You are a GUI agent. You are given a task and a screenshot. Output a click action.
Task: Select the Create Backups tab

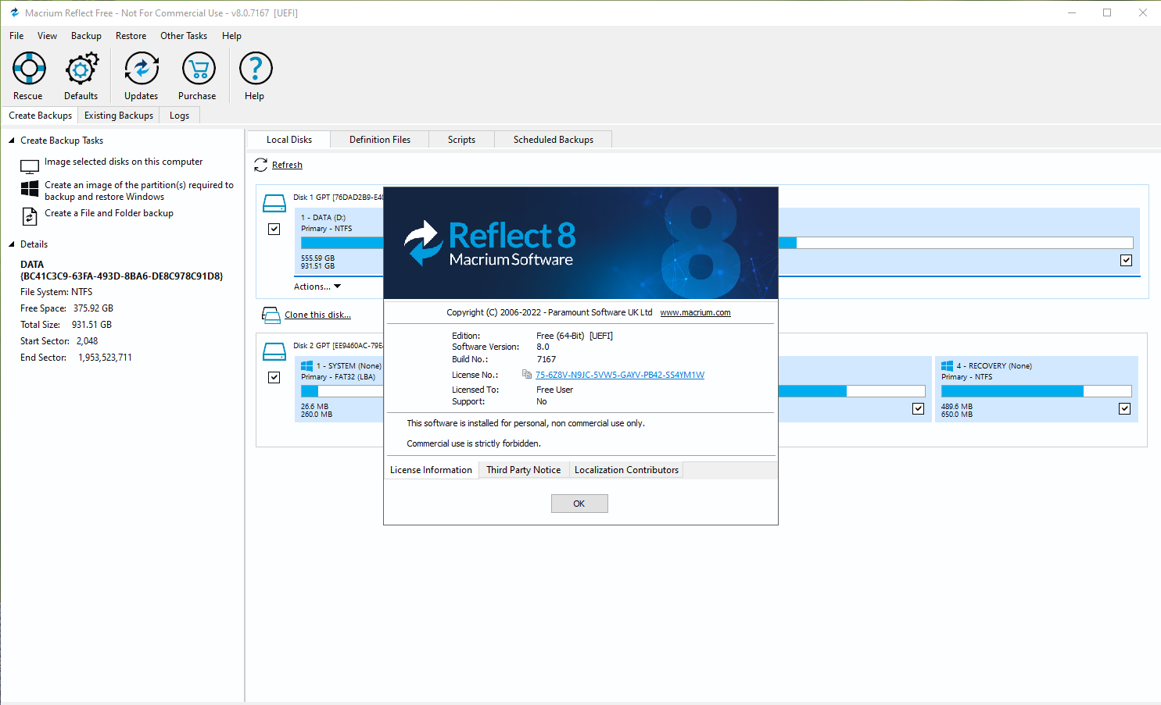click(x=40, y=116)
